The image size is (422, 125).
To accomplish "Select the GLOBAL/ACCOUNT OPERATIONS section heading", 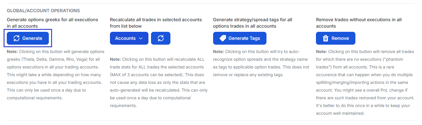I will pos(43,11).
